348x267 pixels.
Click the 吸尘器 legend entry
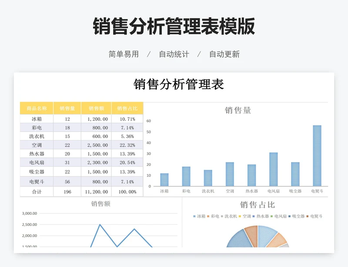(x=296, y=216)
